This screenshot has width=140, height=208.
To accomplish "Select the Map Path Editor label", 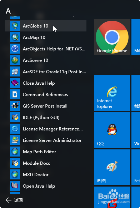I will pyautogui.click(x=40, y=152).
